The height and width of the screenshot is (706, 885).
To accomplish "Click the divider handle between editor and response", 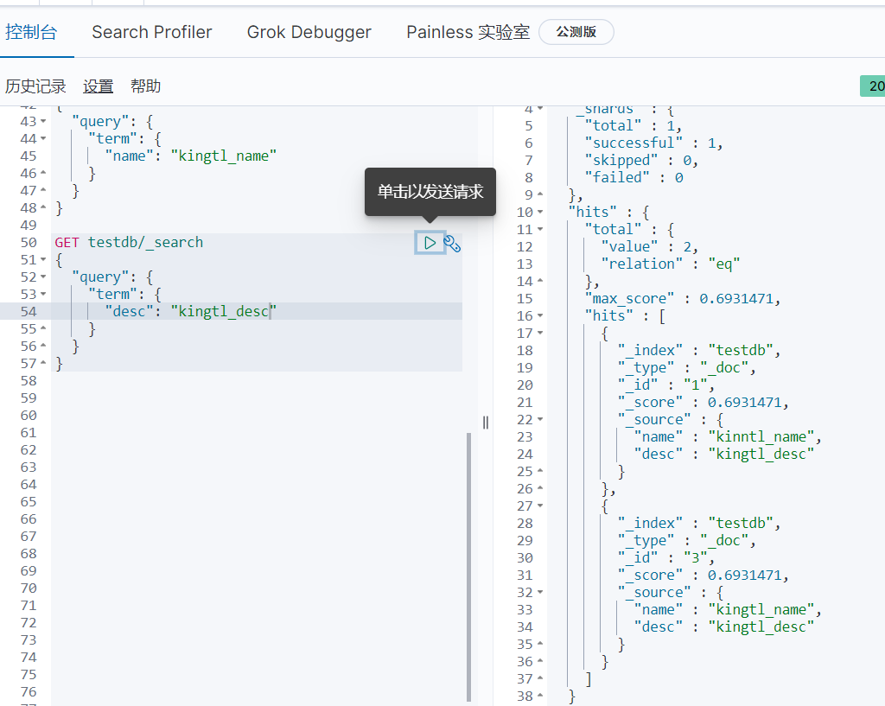I will 486,422.
